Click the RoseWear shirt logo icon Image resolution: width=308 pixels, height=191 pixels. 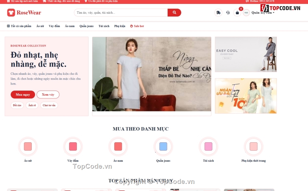(11, 13)
